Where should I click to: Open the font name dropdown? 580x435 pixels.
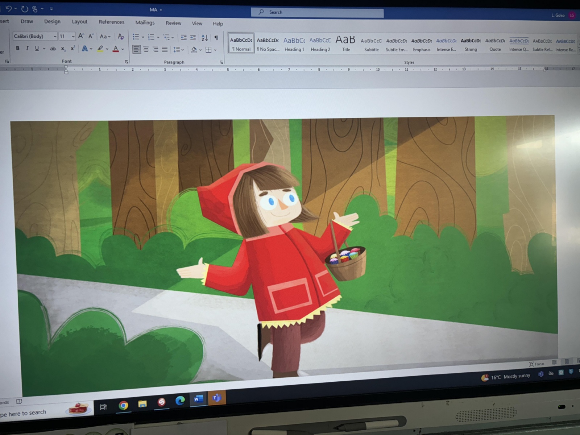[x=55, y=36]
